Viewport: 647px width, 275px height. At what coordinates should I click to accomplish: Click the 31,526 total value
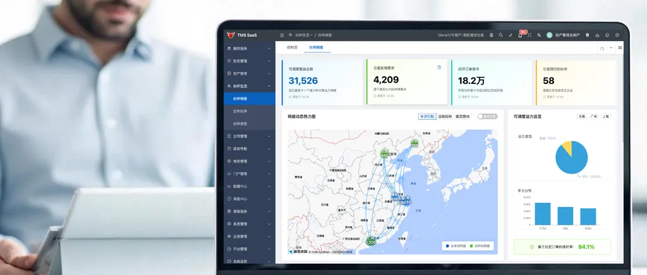tap(303, 80)
